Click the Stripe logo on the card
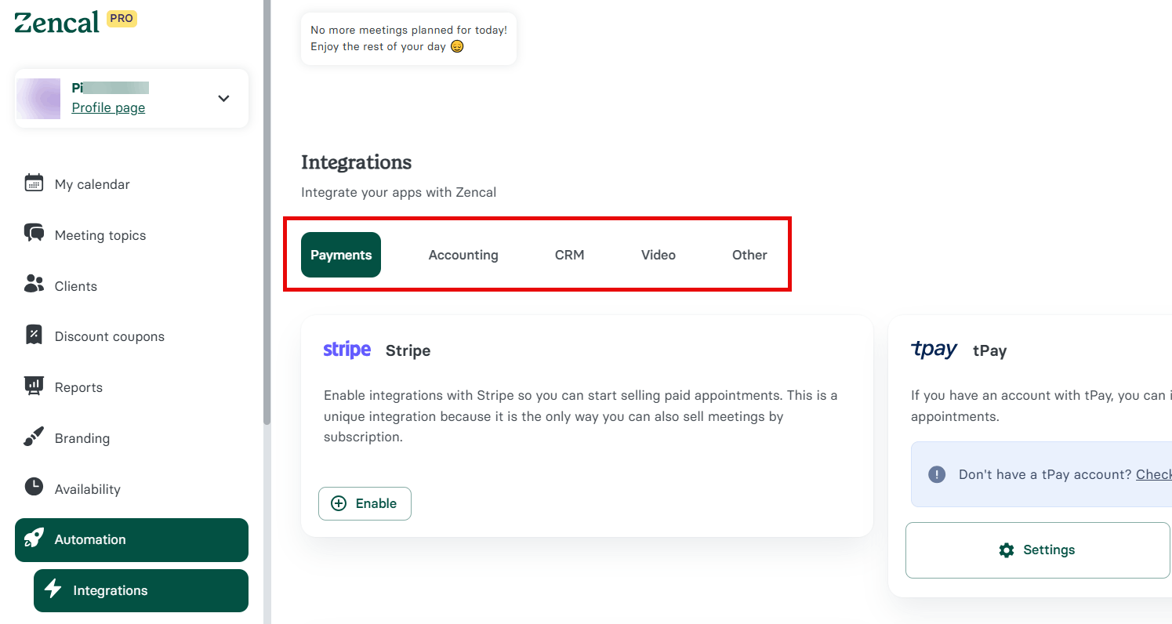Viewport: 1172px width, 624px height. pyautogui.click(x=347, y=350)
